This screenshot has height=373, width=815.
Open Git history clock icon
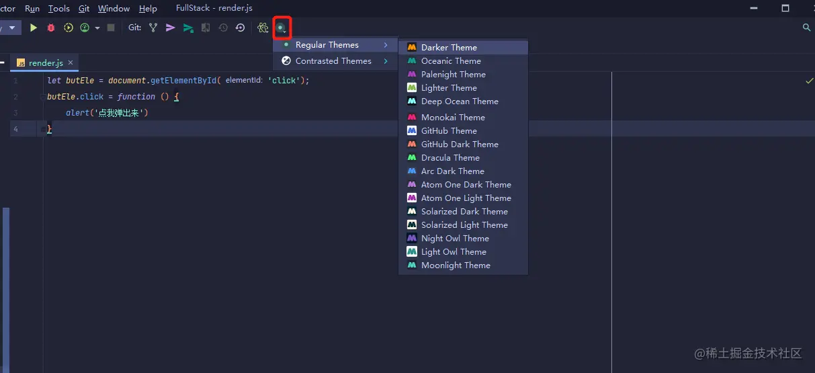click(223, 28)
